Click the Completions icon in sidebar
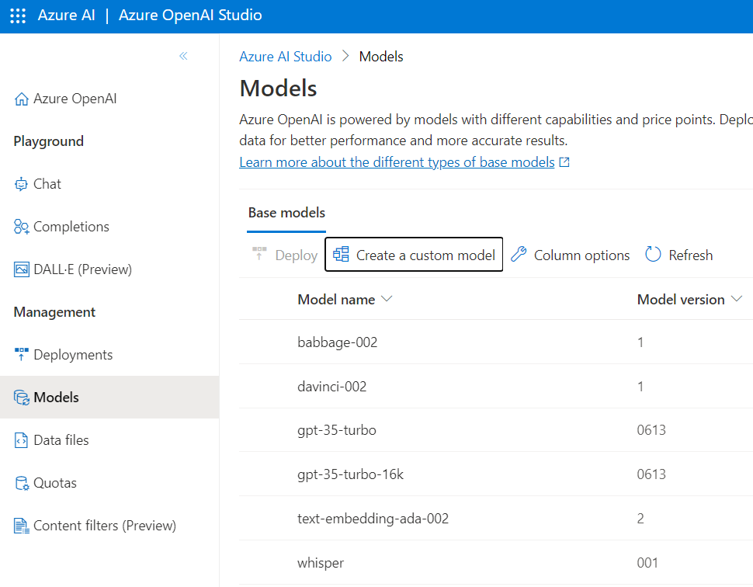The height and width of the screenshot is (587, 753). point(21,227)
